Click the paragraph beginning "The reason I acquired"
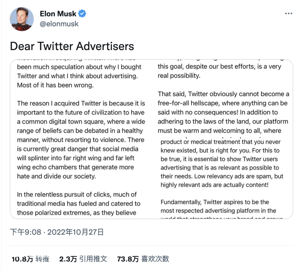The image size is (301, 270). pos(81,140)
